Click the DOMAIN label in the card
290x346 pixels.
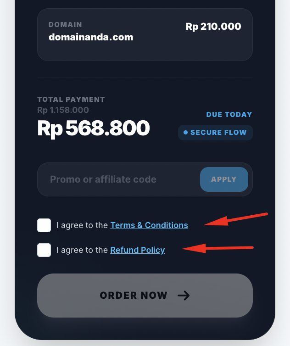pyautogui.click(x=65, y=25)
